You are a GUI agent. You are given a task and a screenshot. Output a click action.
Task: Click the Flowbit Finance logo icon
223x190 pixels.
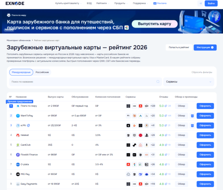(x=18, y=155)
